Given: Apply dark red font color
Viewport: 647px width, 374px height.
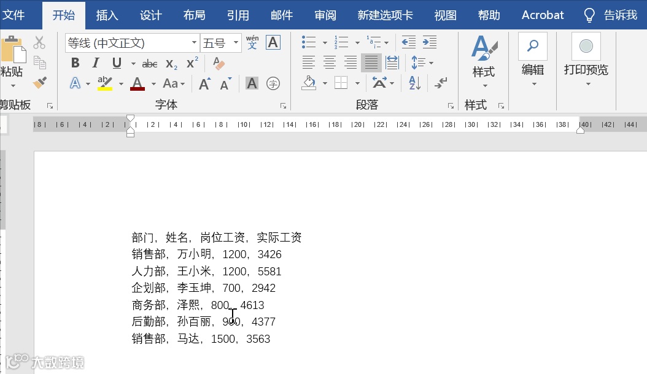Looking at the screenshot, I should (138, 84).
